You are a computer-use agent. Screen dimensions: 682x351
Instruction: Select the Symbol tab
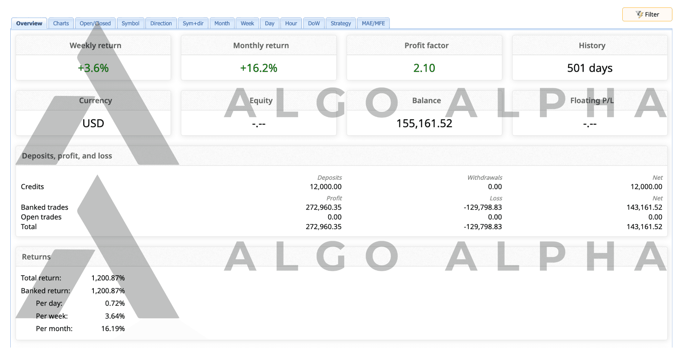pyautogui.click(x=130, y=23)
